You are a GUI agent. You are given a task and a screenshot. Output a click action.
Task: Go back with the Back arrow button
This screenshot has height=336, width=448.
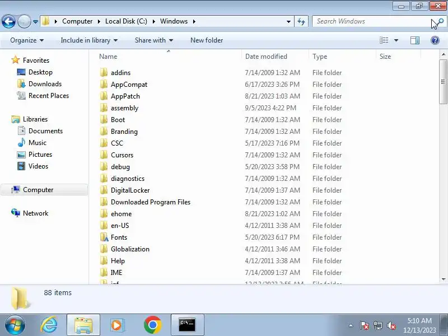point(8,21)
